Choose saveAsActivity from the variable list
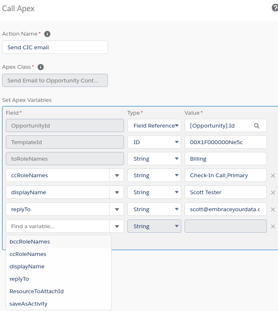 tap(59, 304)
